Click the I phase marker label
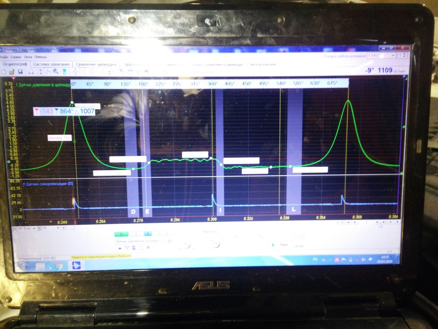 [220, 210]
